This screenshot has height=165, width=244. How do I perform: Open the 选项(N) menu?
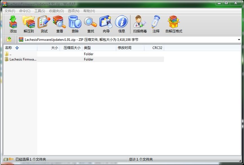74,11
